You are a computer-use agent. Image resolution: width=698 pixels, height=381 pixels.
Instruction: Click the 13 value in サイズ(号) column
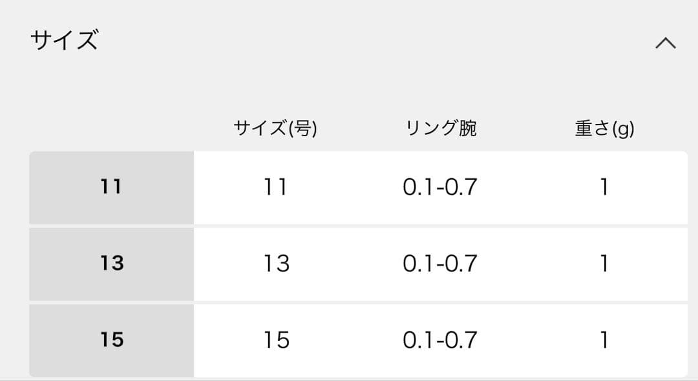[x=276, y=263]
